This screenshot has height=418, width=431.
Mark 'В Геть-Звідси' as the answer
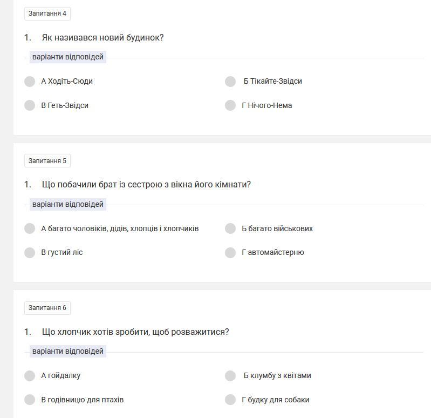30,105
